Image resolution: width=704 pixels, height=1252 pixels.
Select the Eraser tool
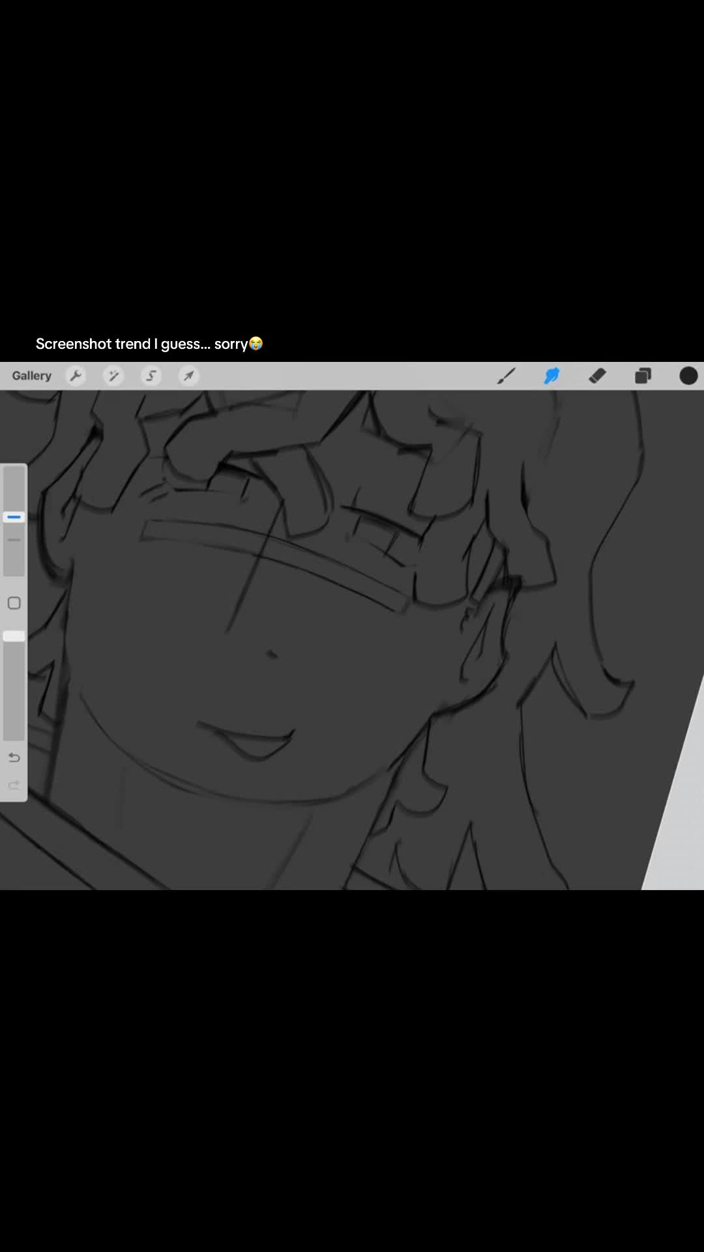click(597, 376)
